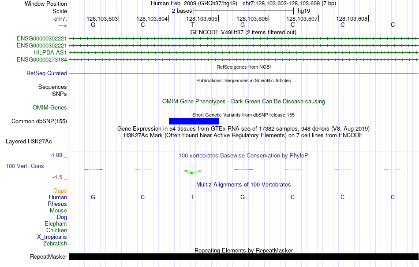This screenshot has width=419, height=267.
Task: Click the T base in Human alignment row
Action: [x=193, y=197]
